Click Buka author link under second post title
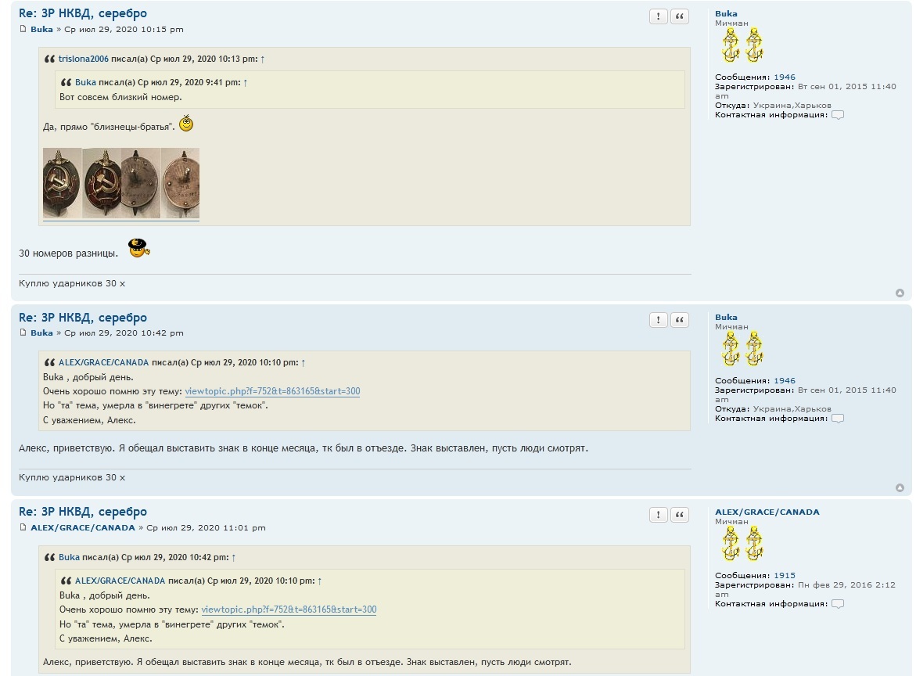This screenshot has height=676, width=916. coord(41,333)
